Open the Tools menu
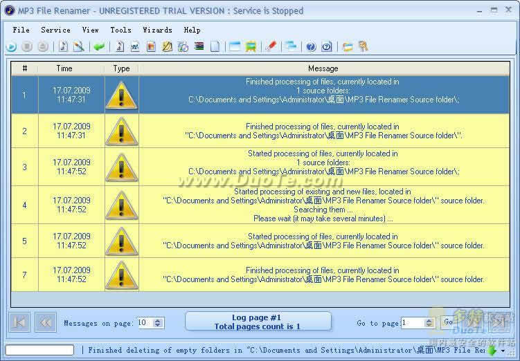Viewport: 520px width, 361px height. 120,30
